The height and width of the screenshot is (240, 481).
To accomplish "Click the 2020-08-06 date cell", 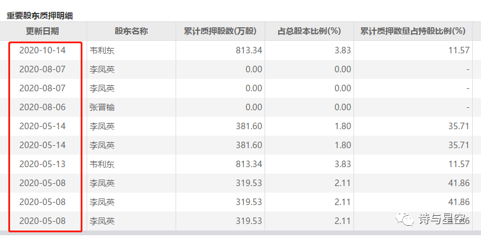I will coord(43,107).
